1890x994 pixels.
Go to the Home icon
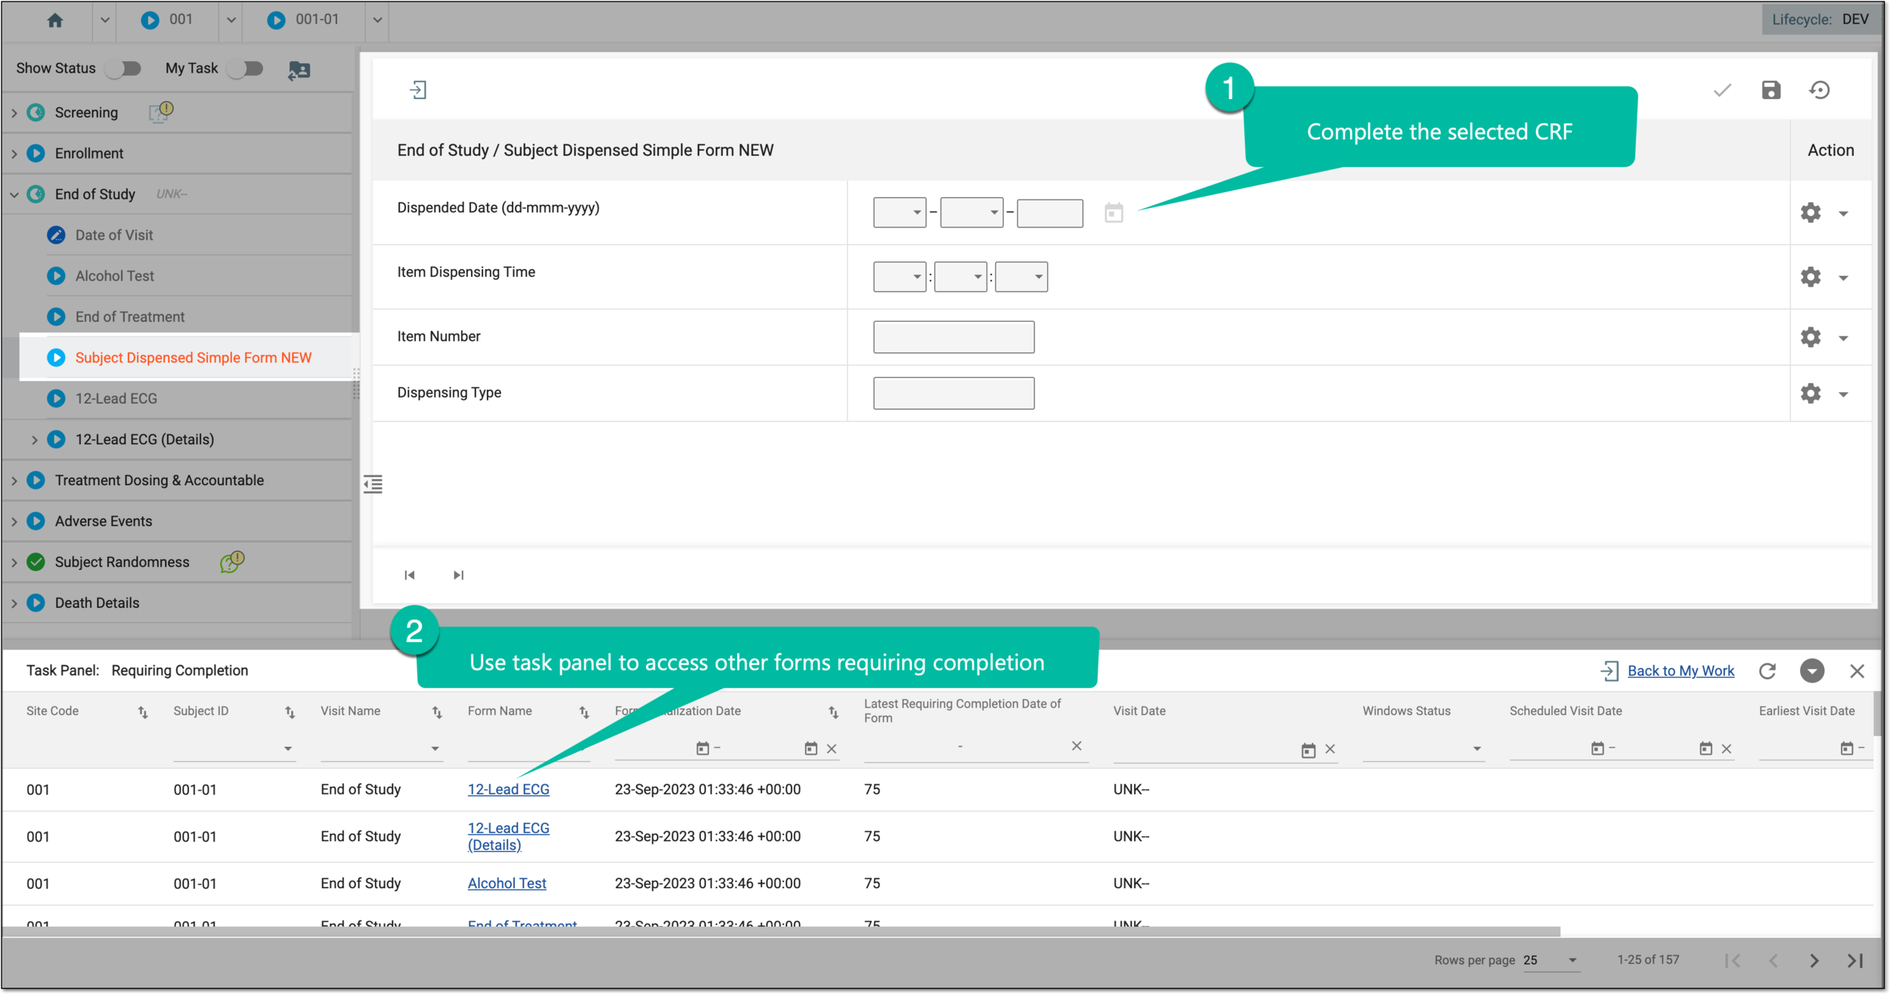tap(54, 20)
